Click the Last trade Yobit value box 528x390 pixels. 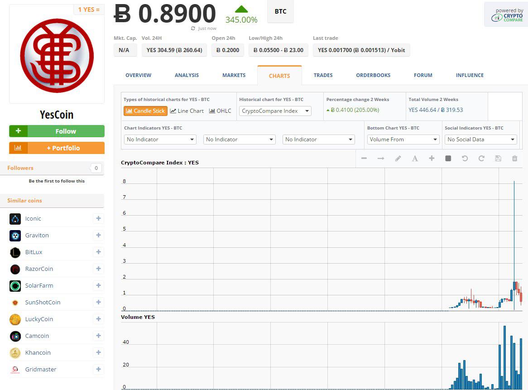(x=361, y=50)
